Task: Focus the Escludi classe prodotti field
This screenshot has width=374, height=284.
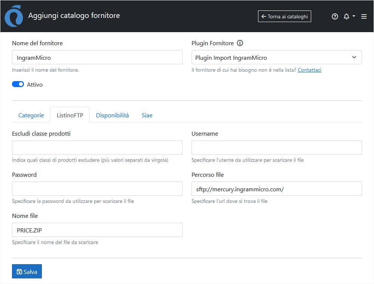Action: coord(97,148)
